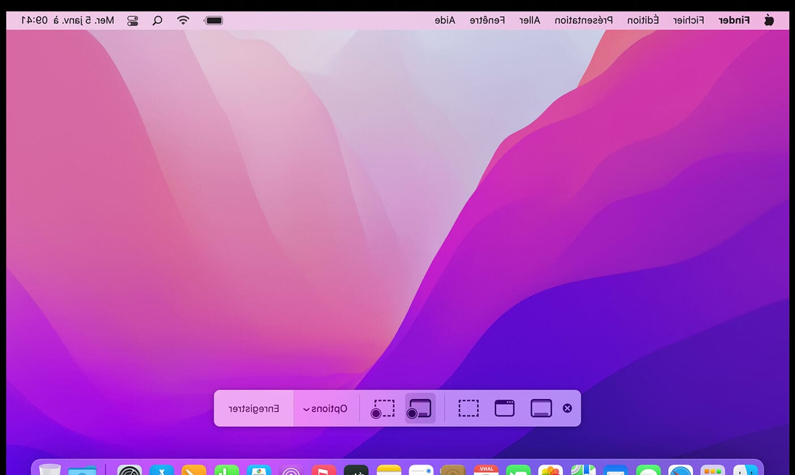Select the record entire screen icon
Viewport: 795px width, 475px height.
coord(420,408)
